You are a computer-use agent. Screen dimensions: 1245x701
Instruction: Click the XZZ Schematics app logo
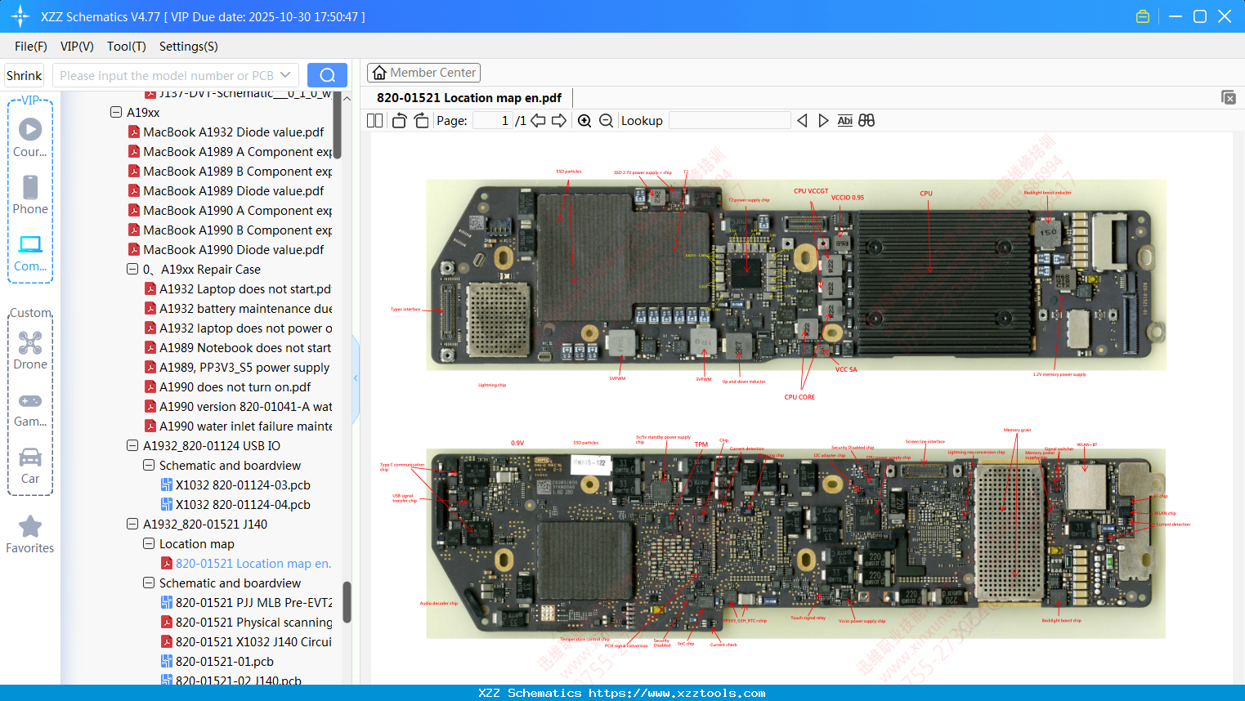pyautogui.click(x=20, y=16)
